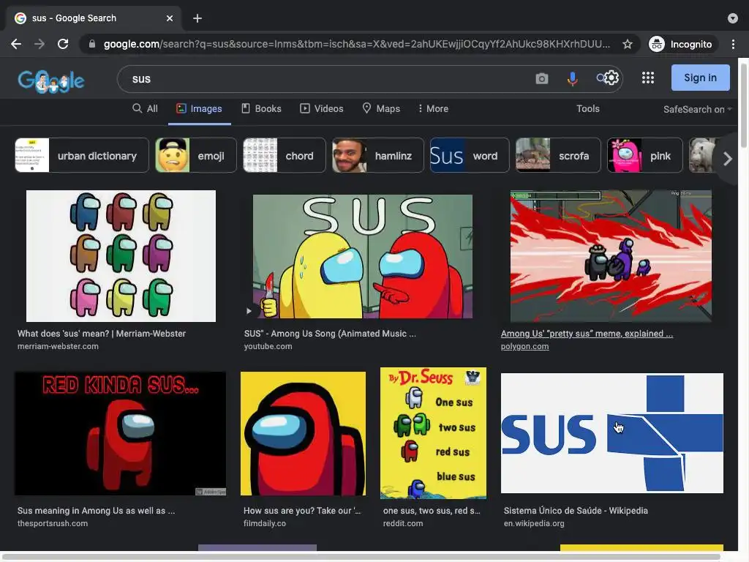Open the nine colored crewmates image
Viewport: 749px width, 562px height.
tap(121, 256)
